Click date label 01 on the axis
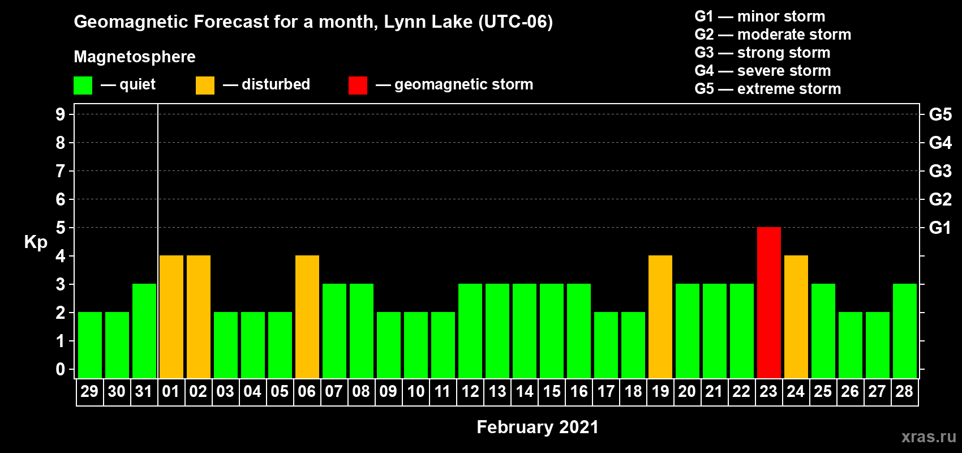This screenshot has height=453, width=962. (171, 391)
